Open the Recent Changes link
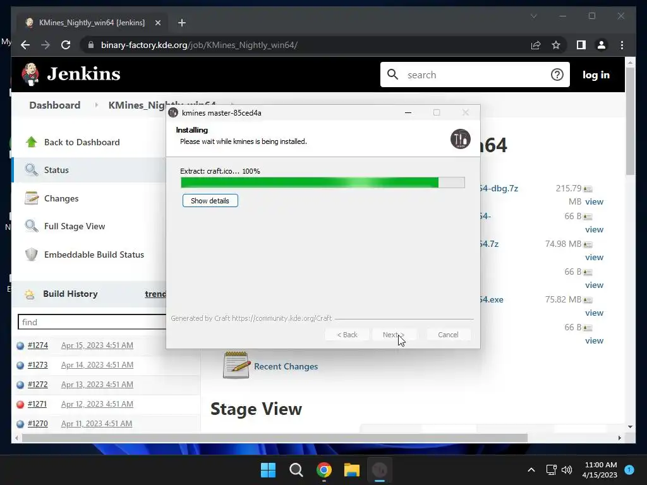The width and height of the screenshot is (647, 485). click(286, 367)
